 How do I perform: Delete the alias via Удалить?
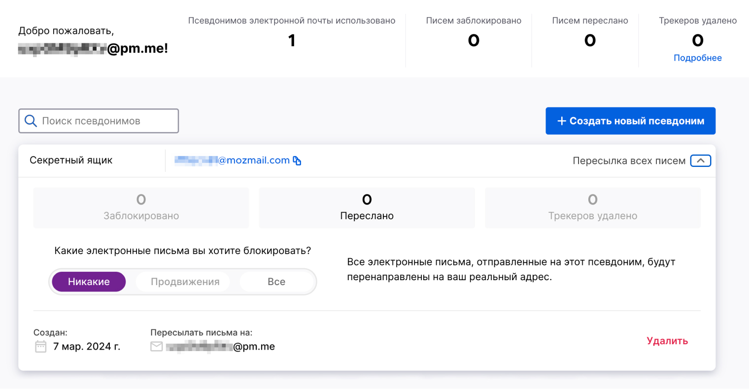tap(667, 341)
